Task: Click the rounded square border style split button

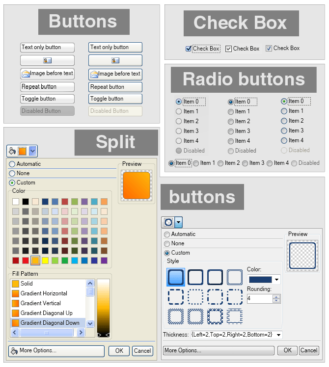Action: [168, 222]
